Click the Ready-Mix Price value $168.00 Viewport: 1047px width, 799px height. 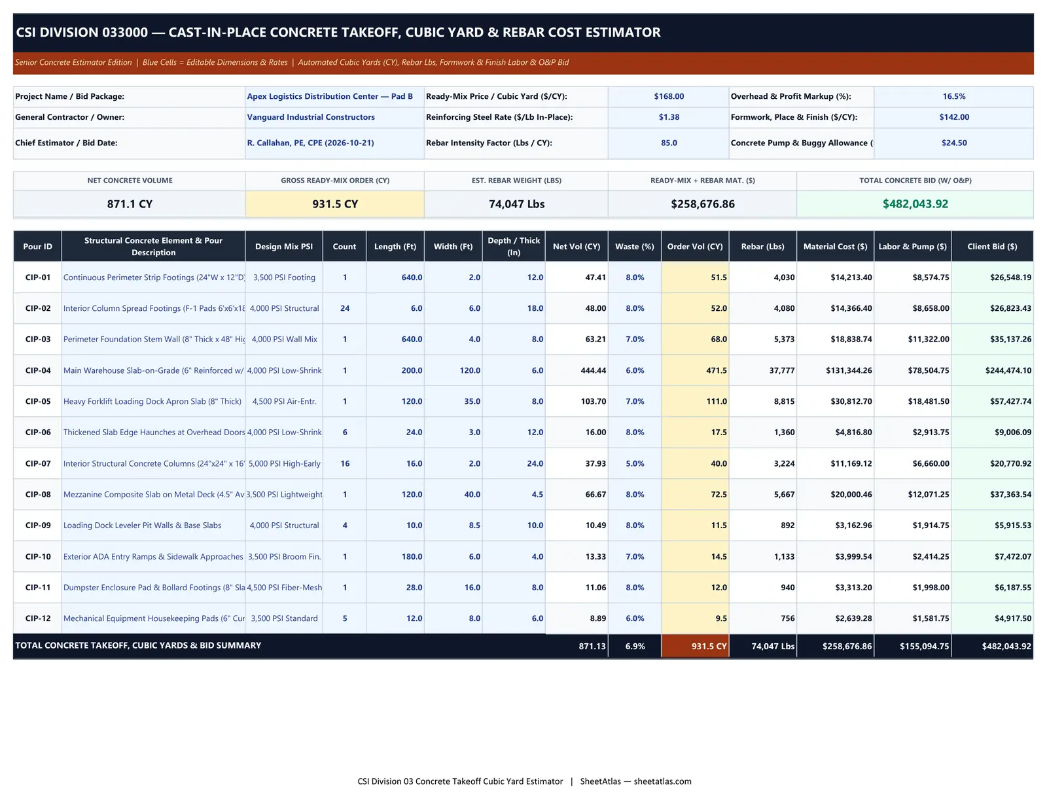click(669, 96)
